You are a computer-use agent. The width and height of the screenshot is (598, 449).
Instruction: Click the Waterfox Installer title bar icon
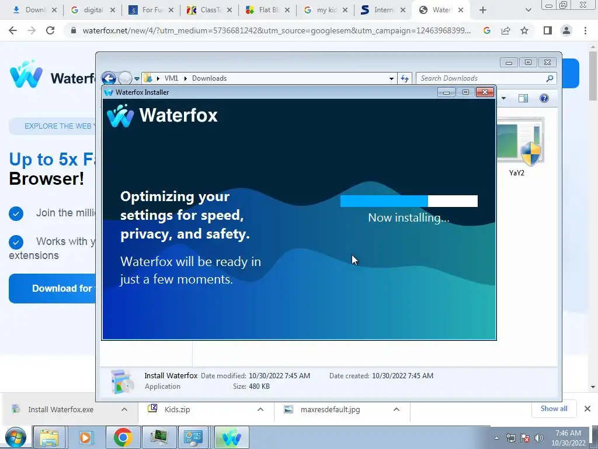[109, 92]
